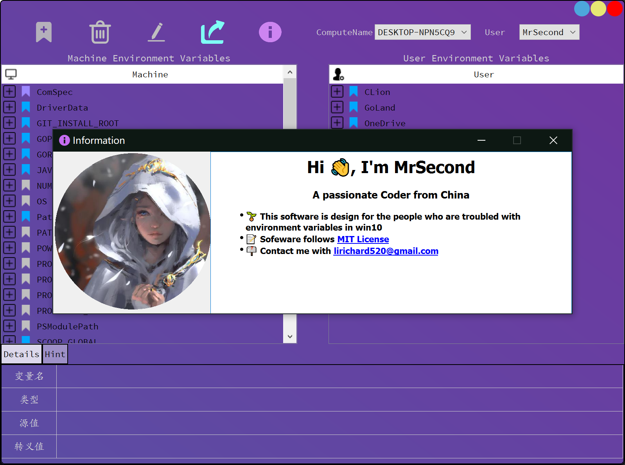Click the add bookmark toolbar icon
This screenshot has width=625, height=465.
click(x=44, y=32)
